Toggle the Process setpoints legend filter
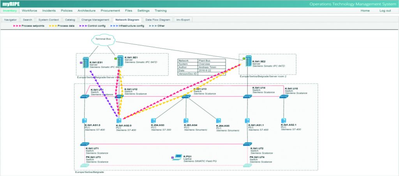The width and height of the screenshot is (399, 176). click(x=29, y=26)
